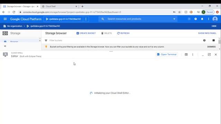Click the Cloud Shell Editor icon
Image resolution: width=221 pixels, height=124 pixels.
point(6,54)
